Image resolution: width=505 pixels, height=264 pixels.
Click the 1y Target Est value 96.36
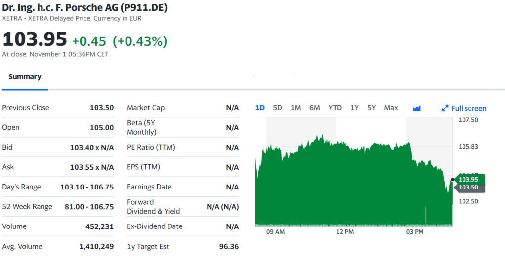point(229,246)
